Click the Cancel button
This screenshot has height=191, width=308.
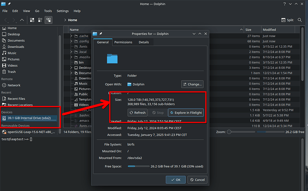coord(197,179)
